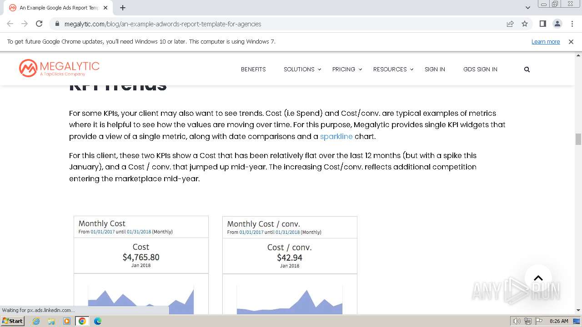Click the scroll-to-top arrow button

(538, 278)
